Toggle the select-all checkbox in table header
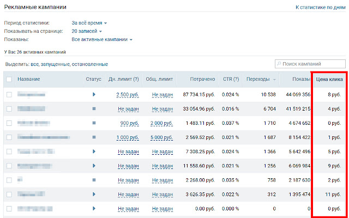The height and width of the screenshot is (218, 349). point(9,80)
